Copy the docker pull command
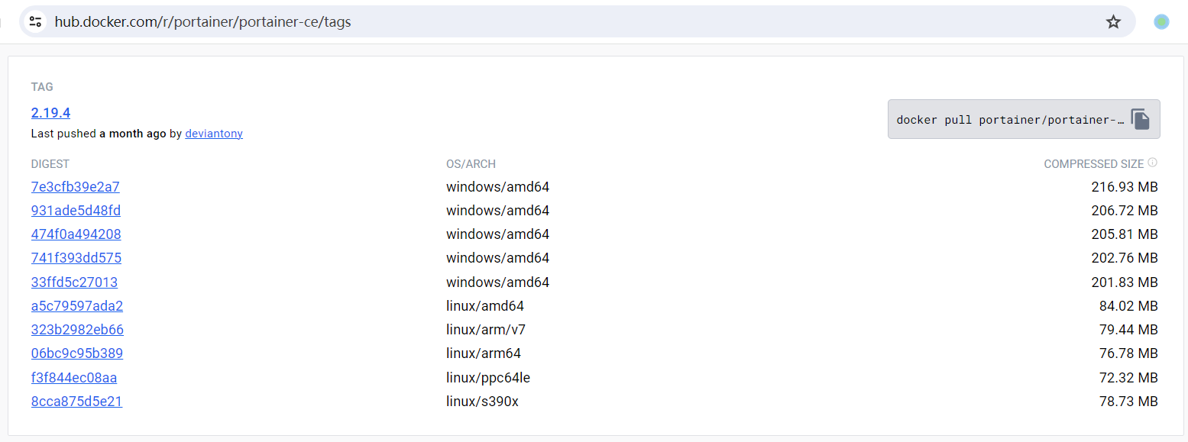This screenshot has height=442, width=1188. tap(1140, 119)
